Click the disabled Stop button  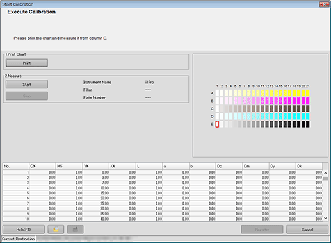pos(27,96)
